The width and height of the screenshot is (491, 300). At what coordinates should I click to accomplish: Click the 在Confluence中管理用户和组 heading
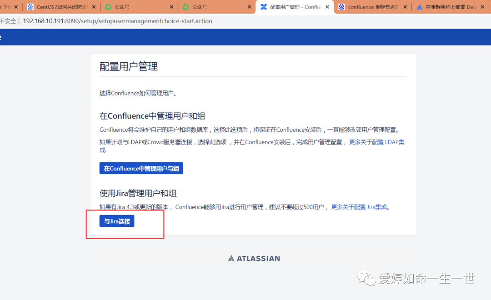click(152, 116)
